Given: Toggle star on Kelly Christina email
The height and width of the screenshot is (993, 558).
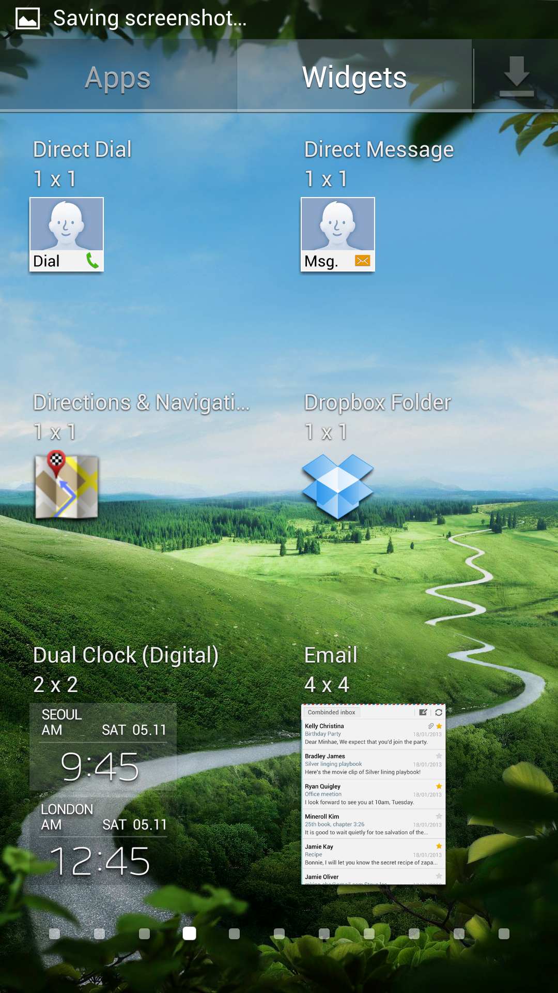Looking at the screenshot, I should (439, 726).
